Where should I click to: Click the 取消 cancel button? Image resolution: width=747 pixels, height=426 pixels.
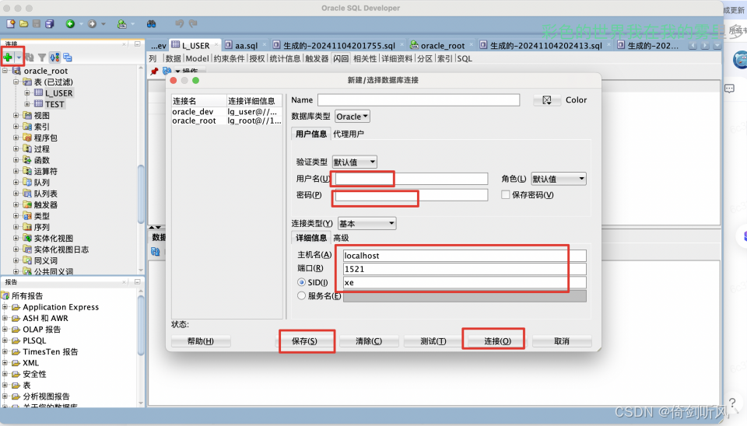click(x=562, y=340)
